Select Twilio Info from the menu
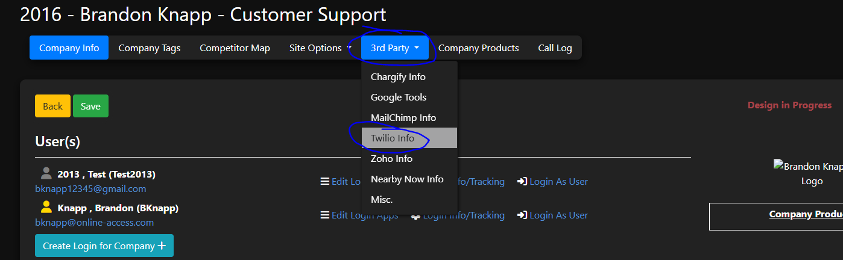The width and height of the screenshot is (843, 260). (393, 138)
